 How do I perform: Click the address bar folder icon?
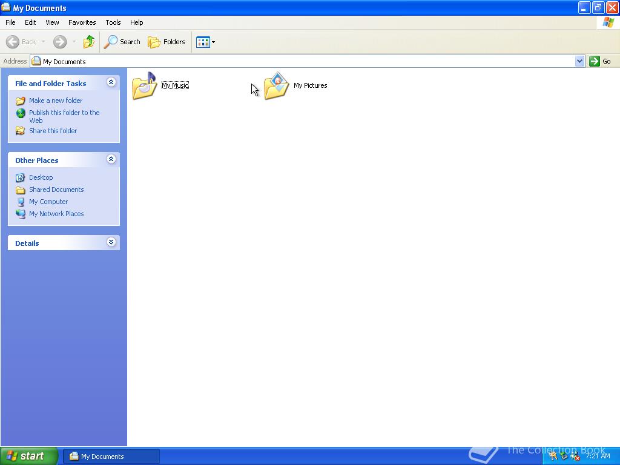pyautogui.click(x=36, y=61)
